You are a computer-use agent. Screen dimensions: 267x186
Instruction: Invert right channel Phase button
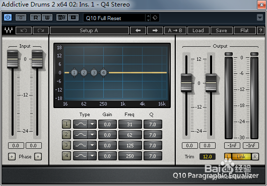pos(38,156)
